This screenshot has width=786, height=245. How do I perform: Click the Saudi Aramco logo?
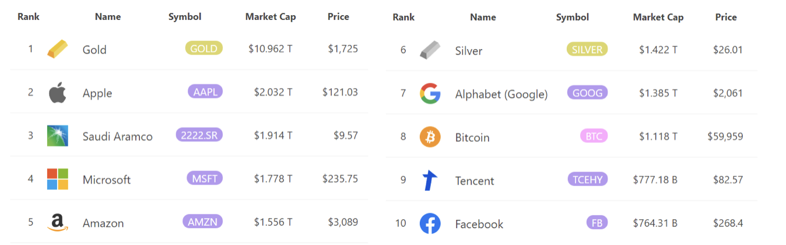pos(58,136)
